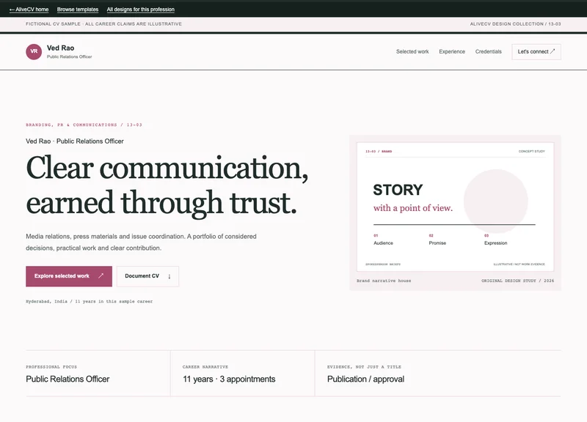Click the 'Media relations, press materials' description paragraph
The height and width of the screenshot is (422, 587).
[141, 243]
